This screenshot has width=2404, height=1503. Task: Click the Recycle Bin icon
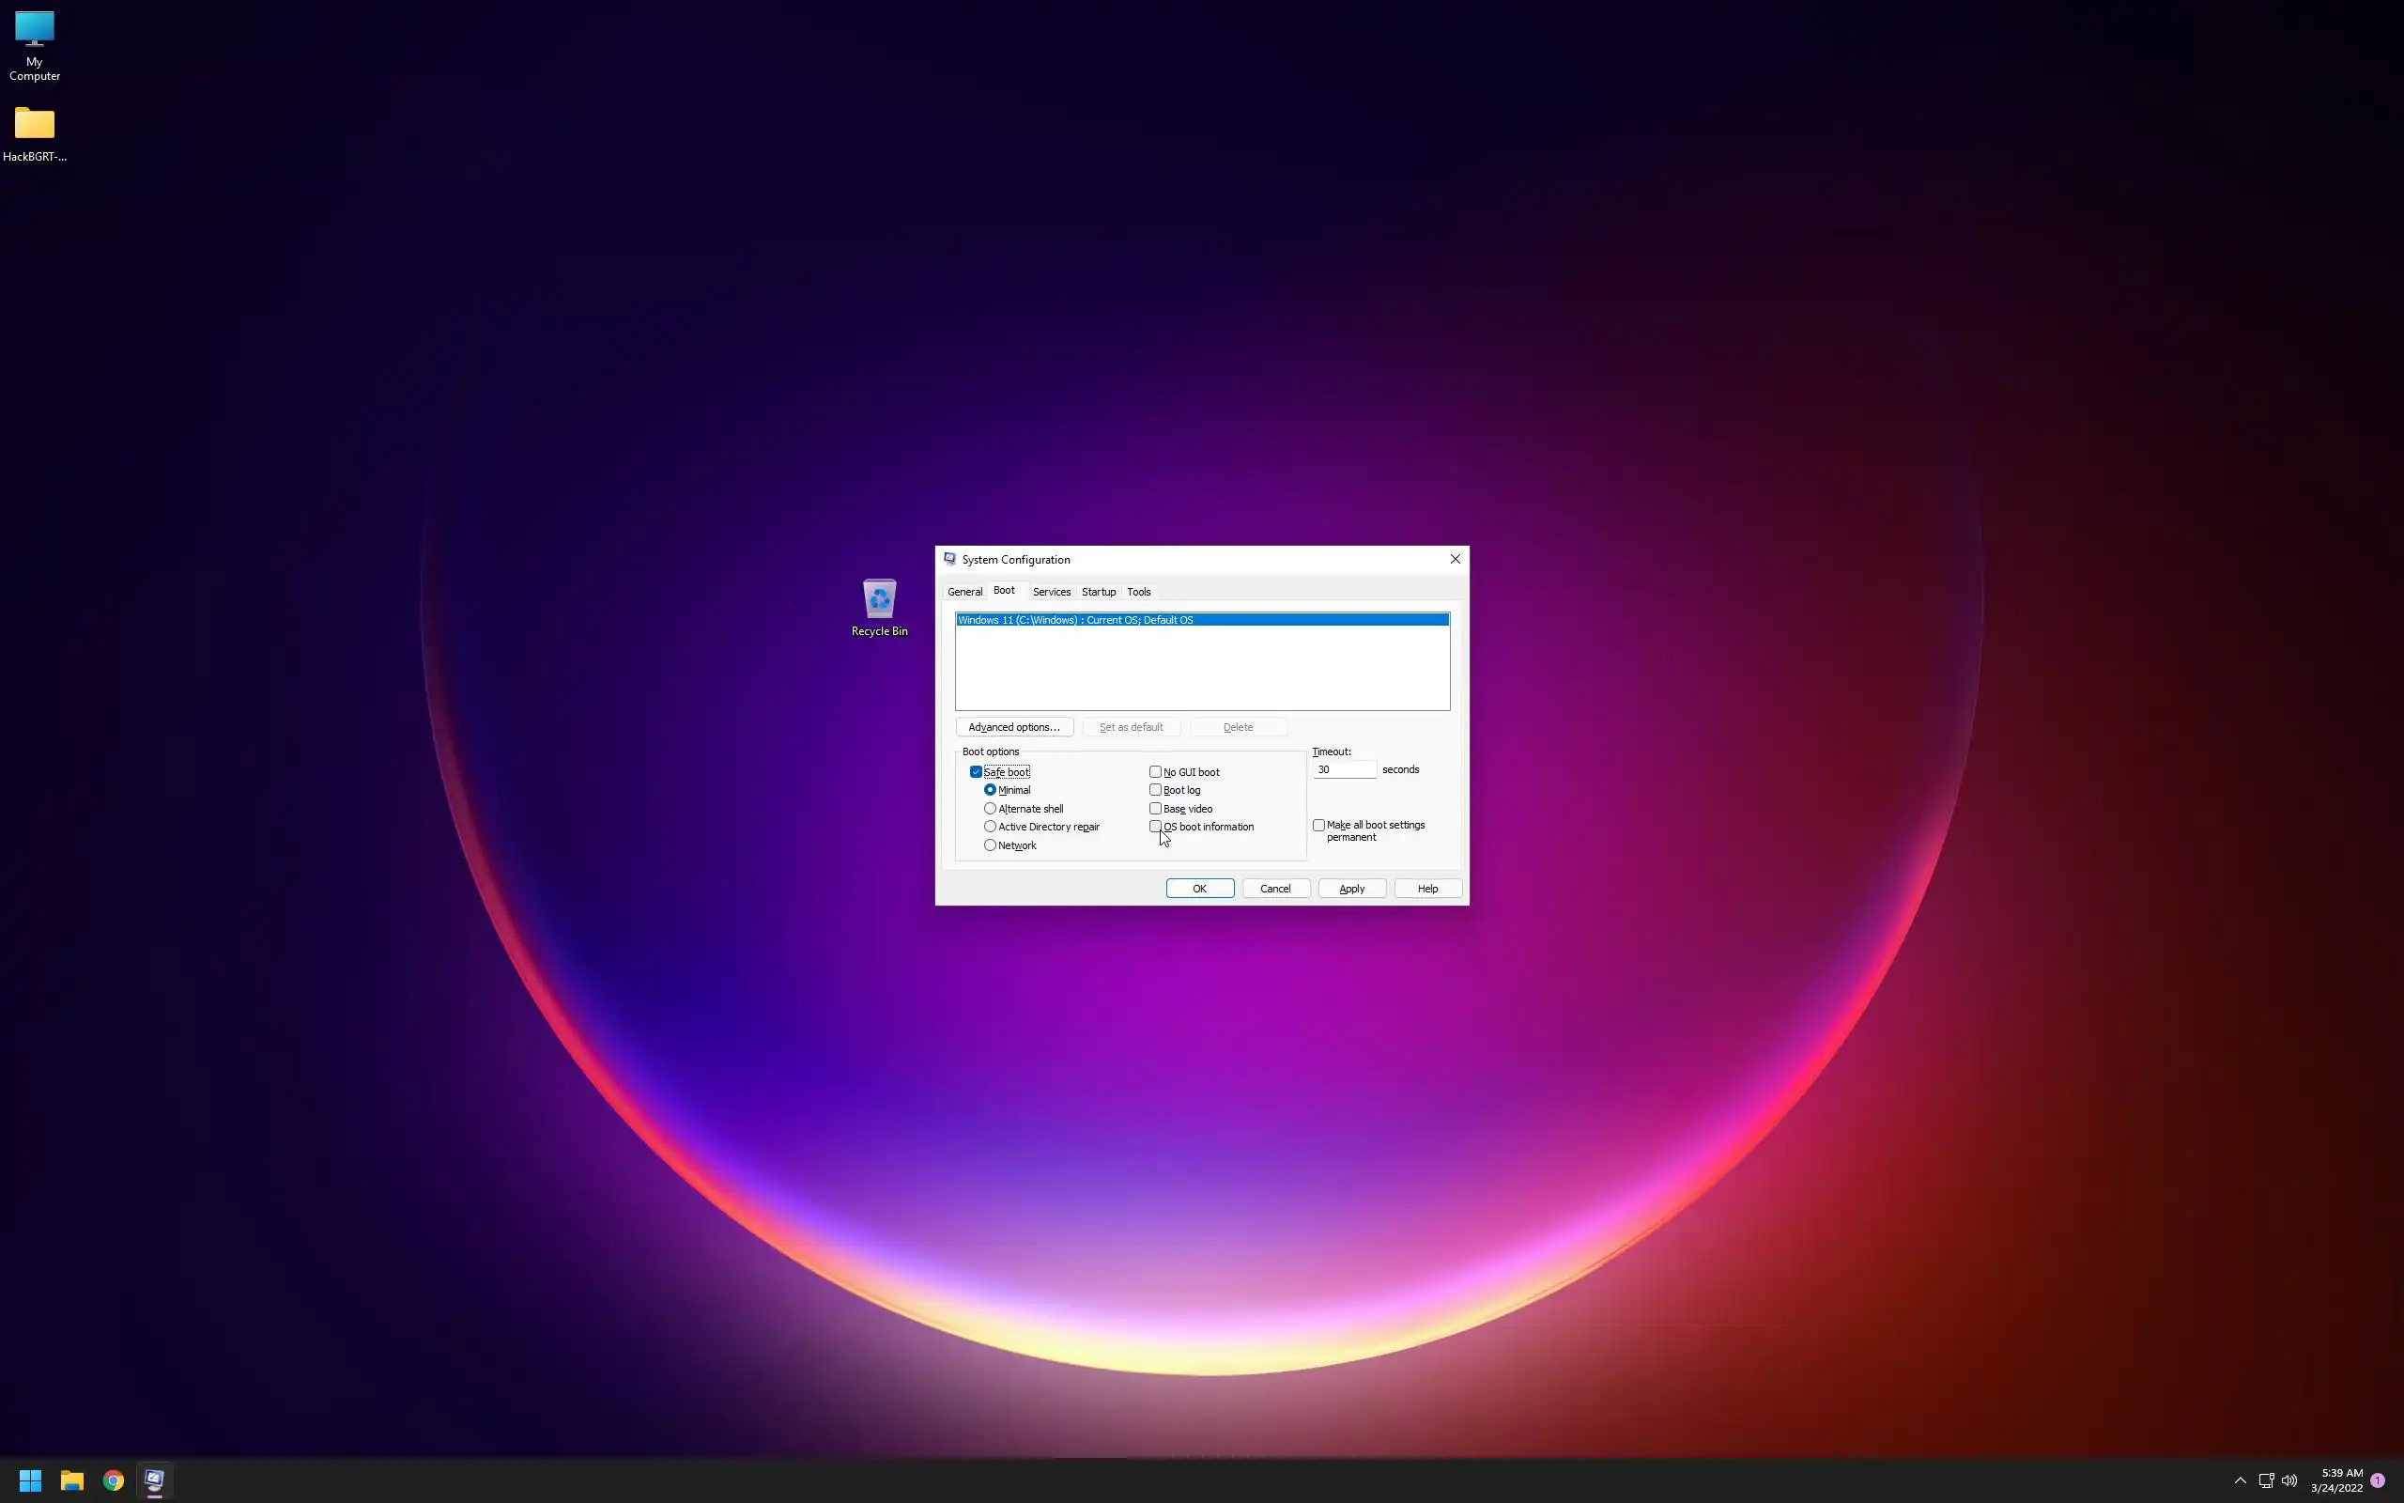[879, 607]
